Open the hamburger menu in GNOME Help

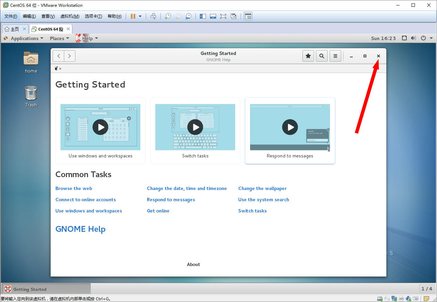pos(335,56)
